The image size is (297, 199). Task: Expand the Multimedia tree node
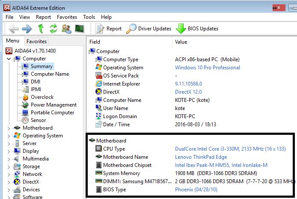pos(9,159)
